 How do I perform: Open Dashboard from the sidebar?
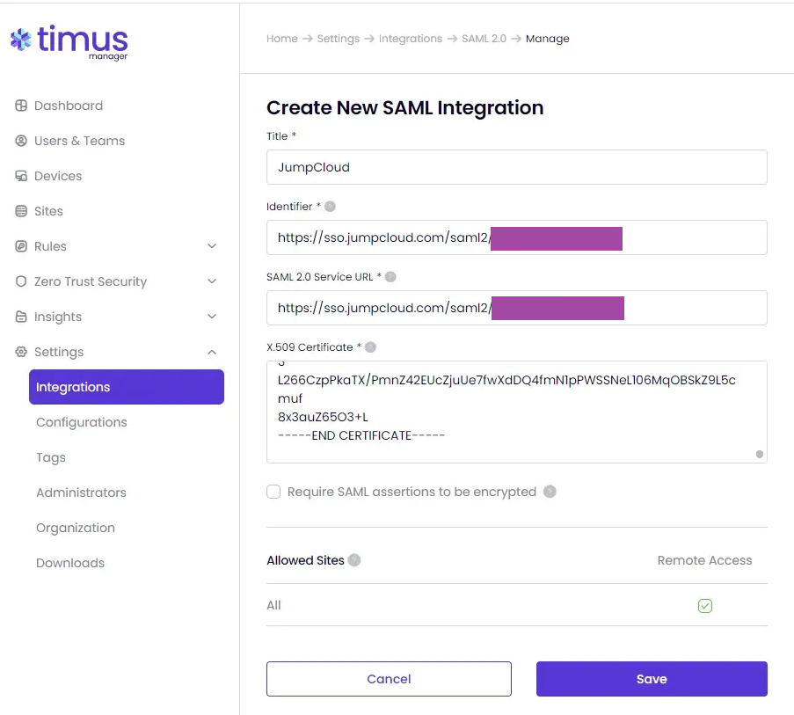(x=69, y=106)
